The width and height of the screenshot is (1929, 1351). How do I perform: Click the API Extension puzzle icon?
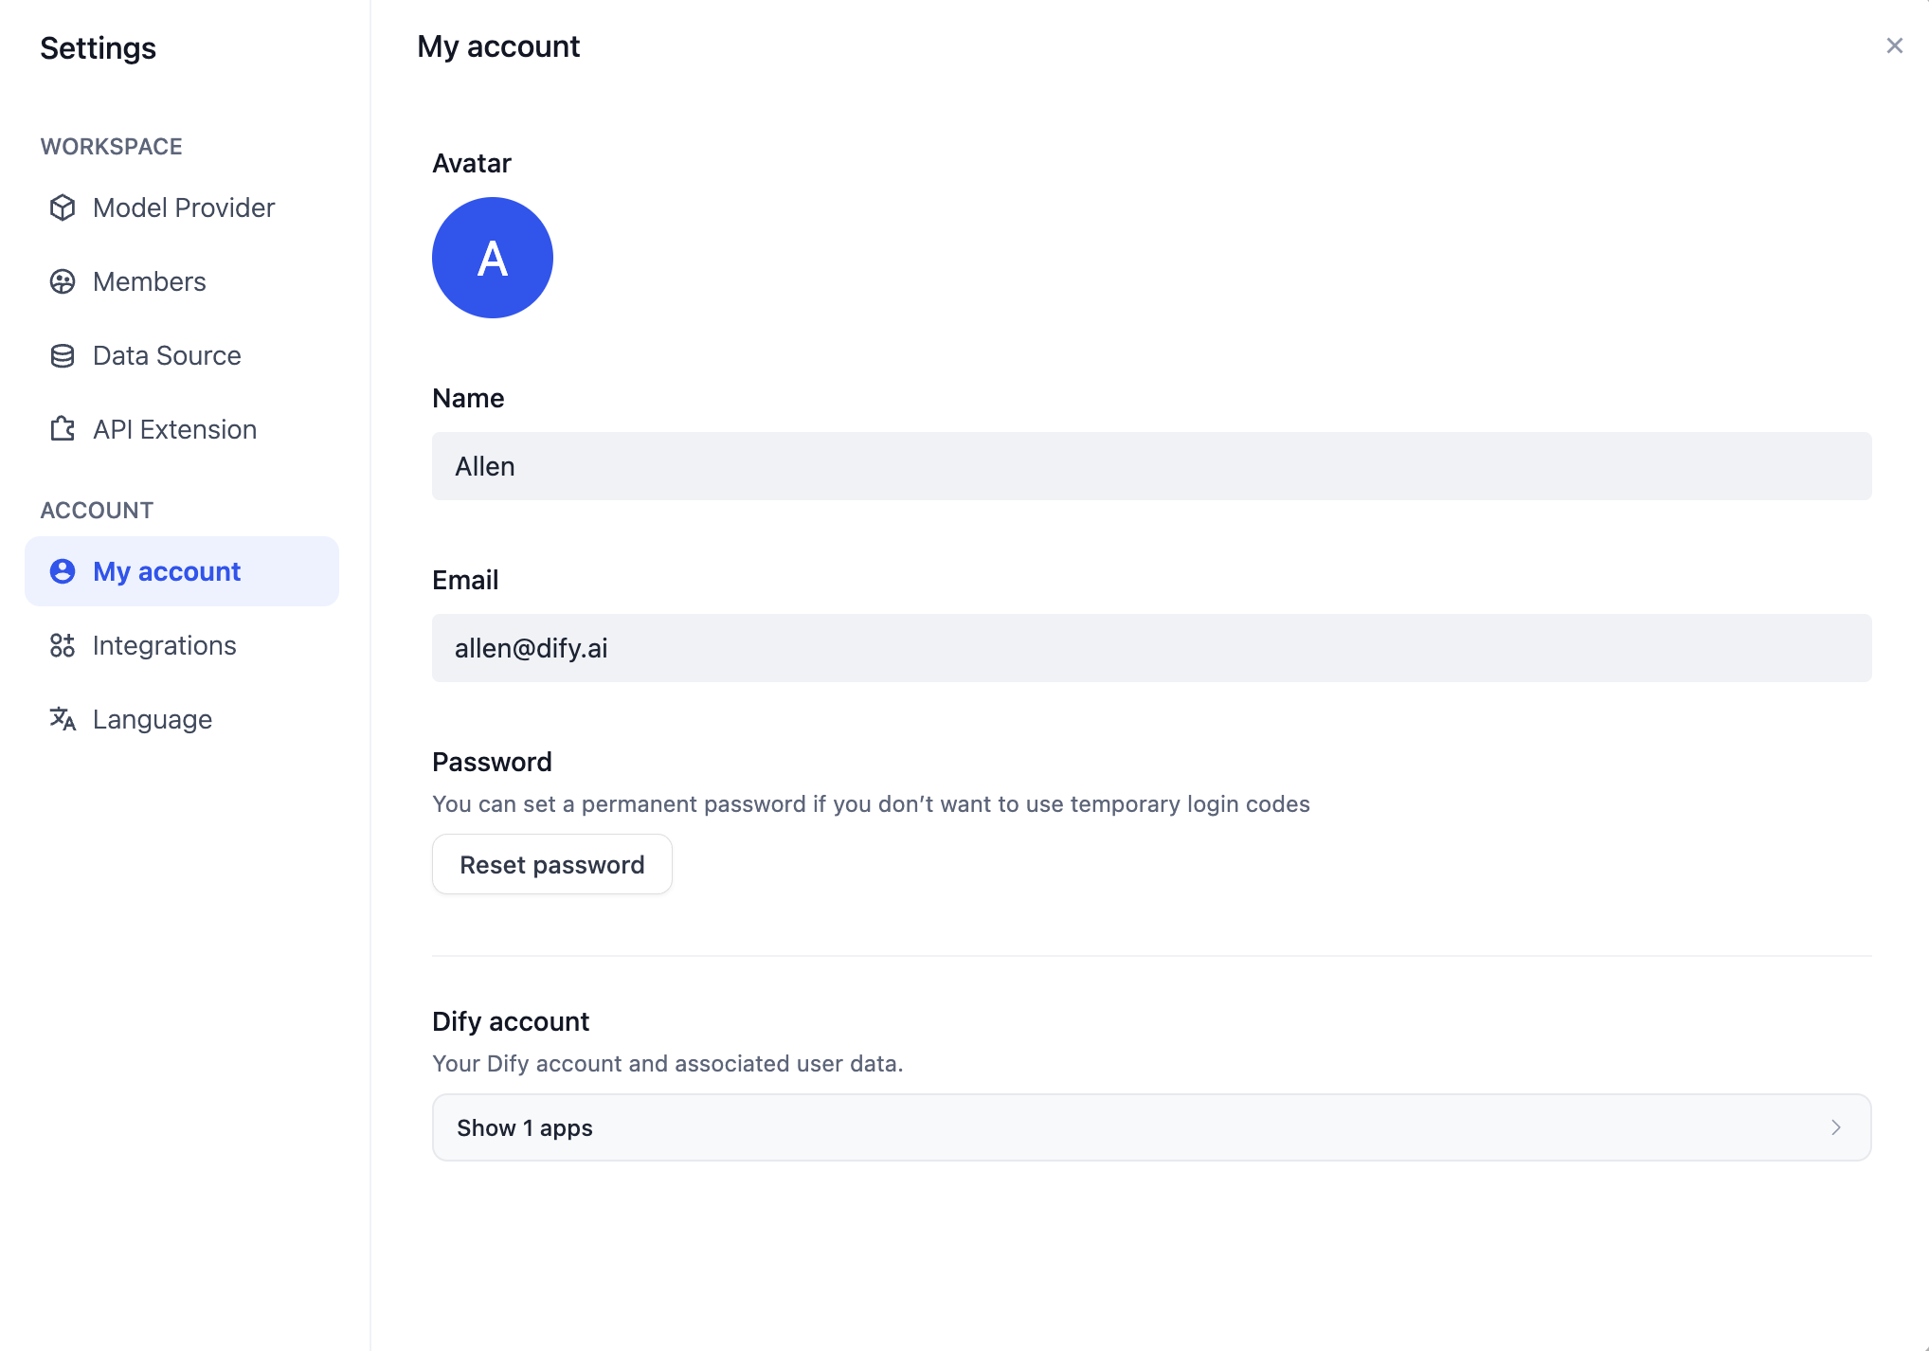[63, 429]
